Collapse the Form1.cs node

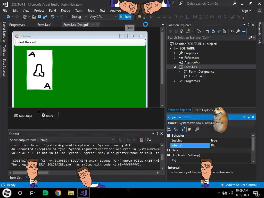[175, 67]
